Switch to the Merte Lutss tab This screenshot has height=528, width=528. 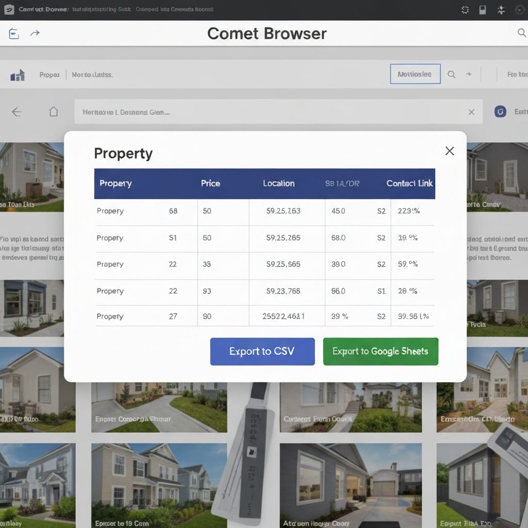[x=92, y=74]
